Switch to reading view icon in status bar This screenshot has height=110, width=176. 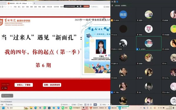click(x=91, y=105)
